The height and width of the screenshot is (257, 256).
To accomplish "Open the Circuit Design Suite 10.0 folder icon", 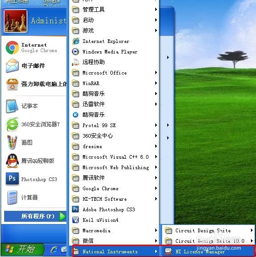I will tap(169, 241).
